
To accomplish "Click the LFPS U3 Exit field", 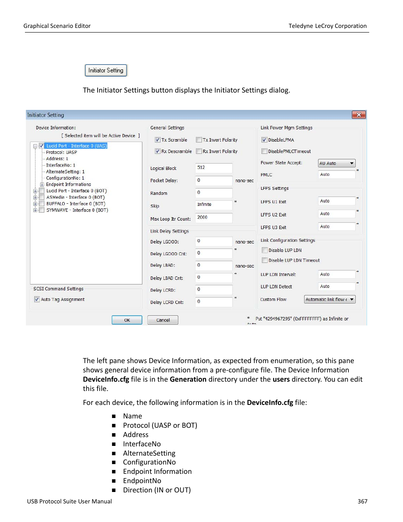I will [x=337, y=227].
